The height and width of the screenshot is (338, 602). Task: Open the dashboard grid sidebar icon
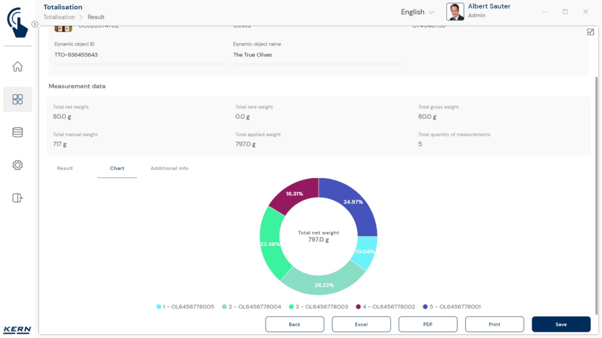click(x=18, y=99)
